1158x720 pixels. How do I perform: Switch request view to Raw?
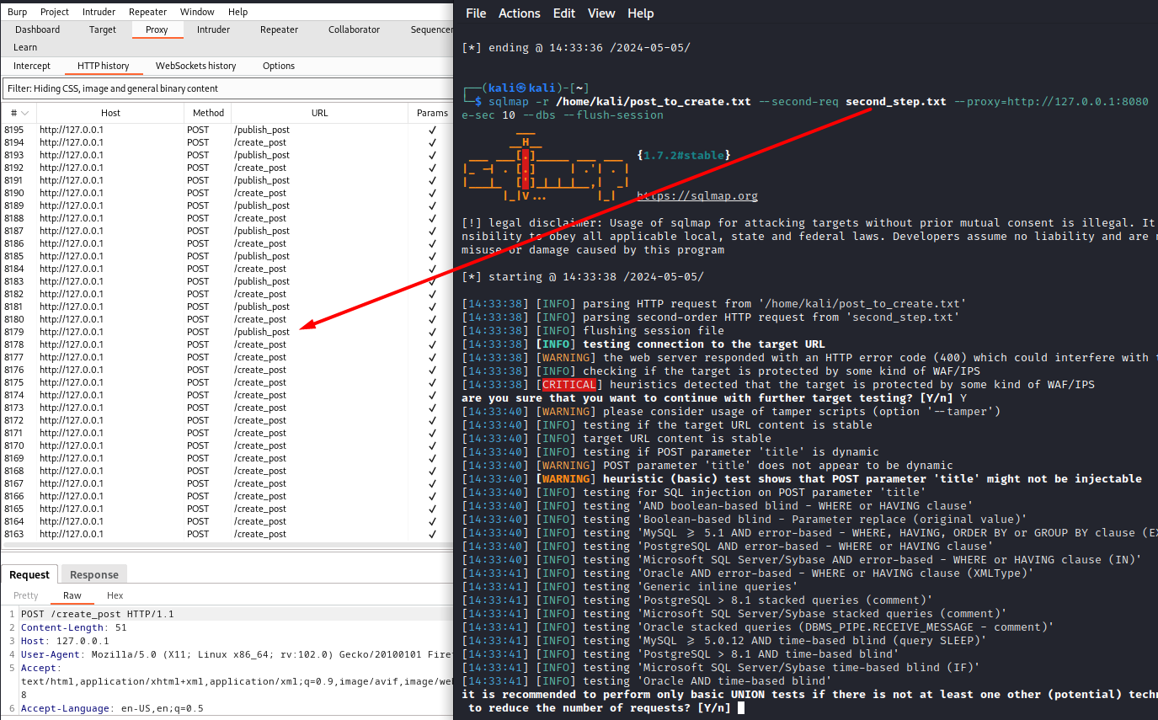point(72,595)
